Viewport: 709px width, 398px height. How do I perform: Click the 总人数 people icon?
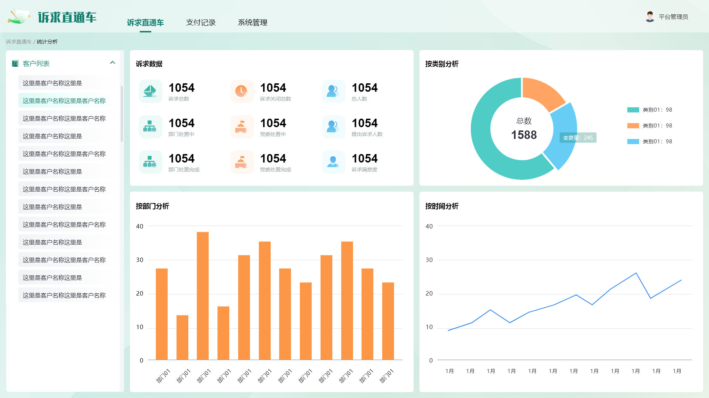[333, 91]
